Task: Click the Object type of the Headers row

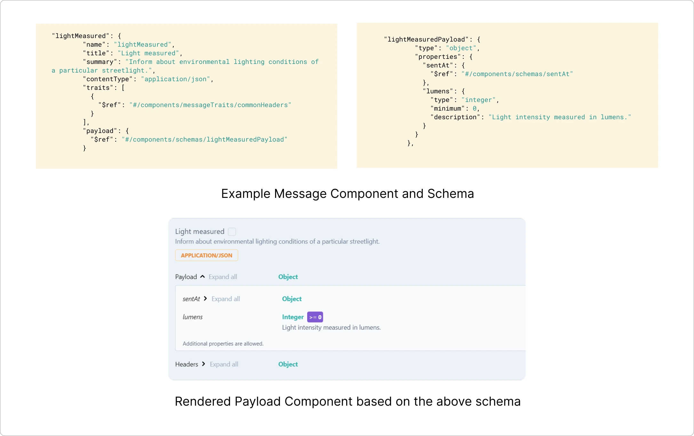Action: click(288, 364)
